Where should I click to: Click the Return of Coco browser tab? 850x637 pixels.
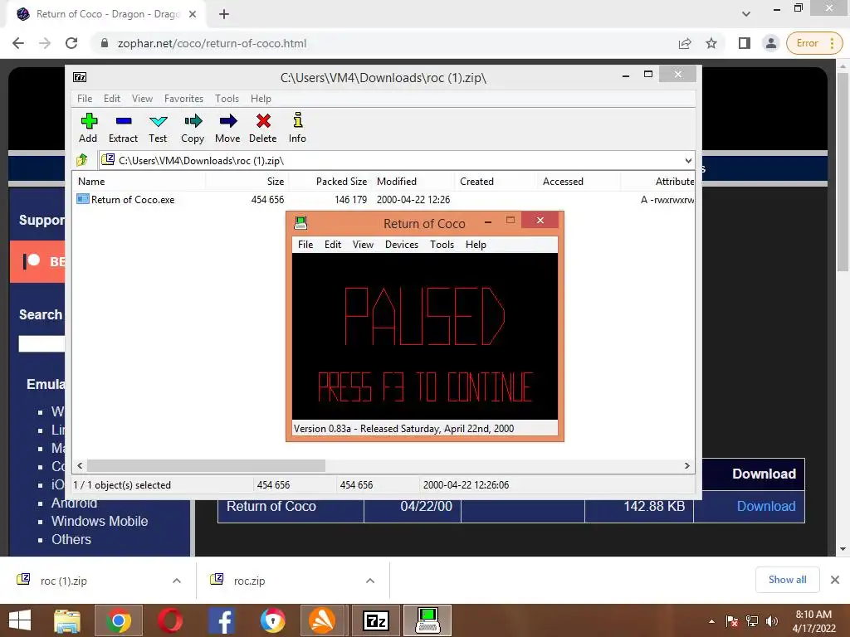click(x=106, y=14)
